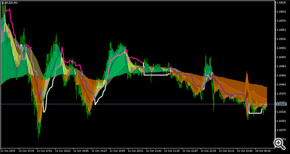Click the 11 Oct 23:11 time label

(x=227, y=151)
